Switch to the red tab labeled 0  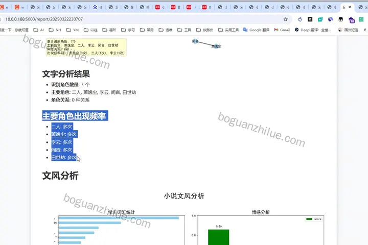coord(206,7)
